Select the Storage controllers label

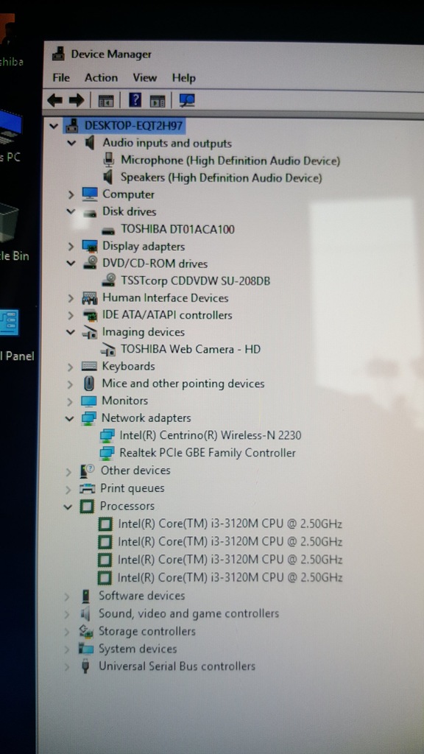(147, 631)
